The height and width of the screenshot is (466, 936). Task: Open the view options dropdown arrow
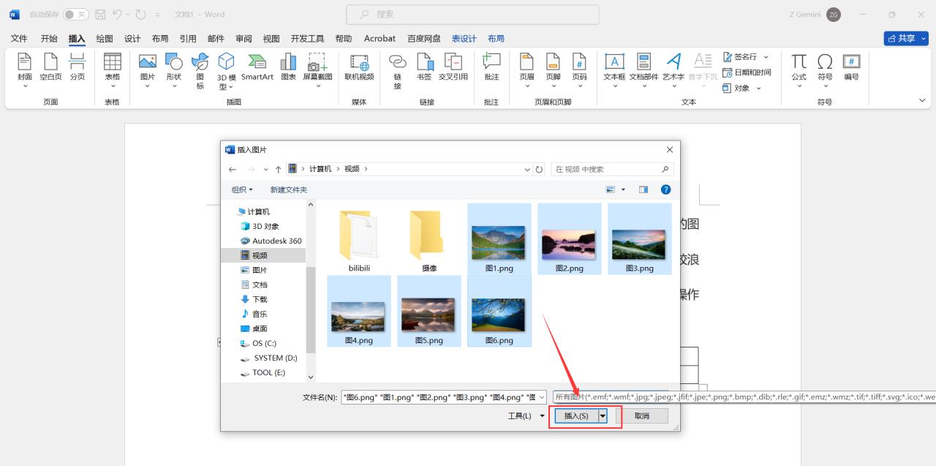pos(624,189)
